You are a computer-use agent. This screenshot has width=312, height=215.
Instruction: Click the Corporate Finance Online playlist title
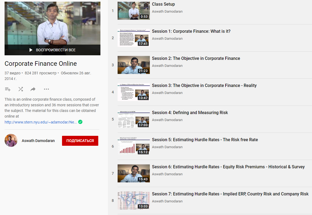click(41, 64)
